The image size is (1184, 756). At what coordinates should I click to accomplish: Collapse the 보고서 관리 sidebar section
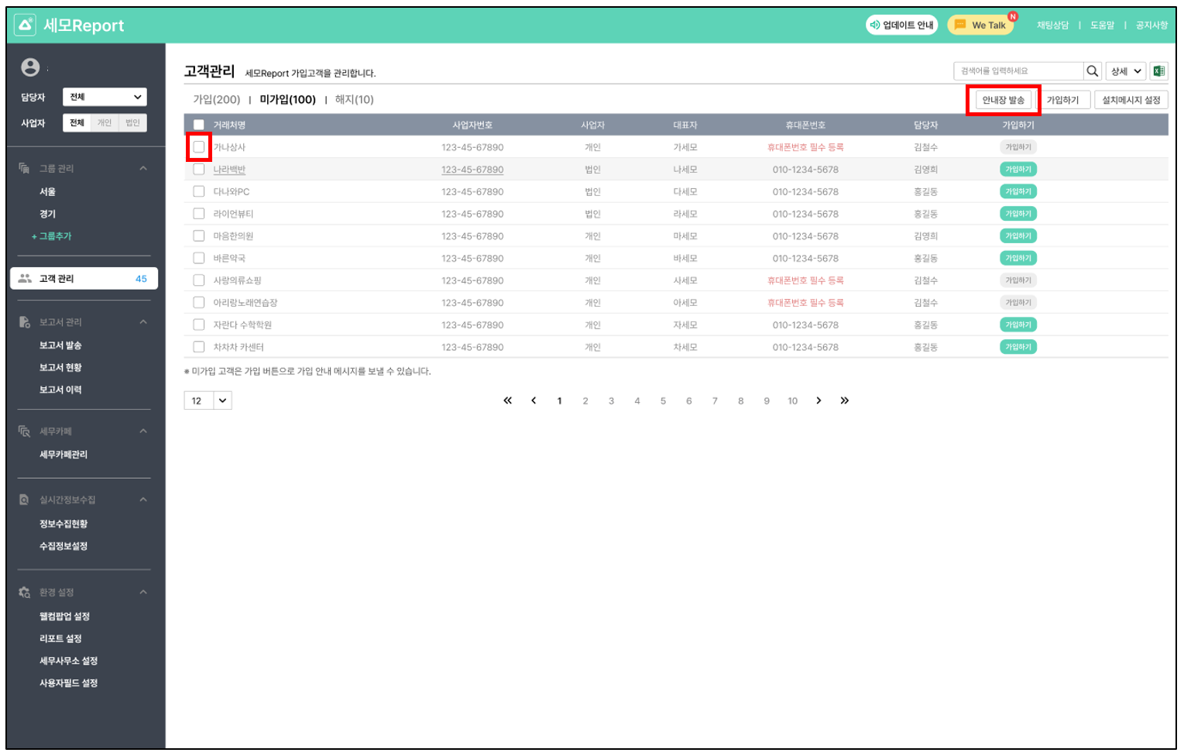click(143, 322)
